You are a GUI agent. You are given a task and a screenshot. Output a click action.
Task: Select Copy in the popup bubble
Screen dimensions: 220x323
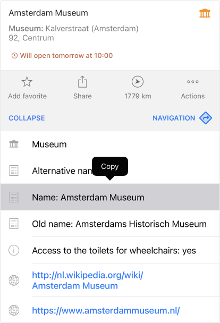(x=110, y=166)
